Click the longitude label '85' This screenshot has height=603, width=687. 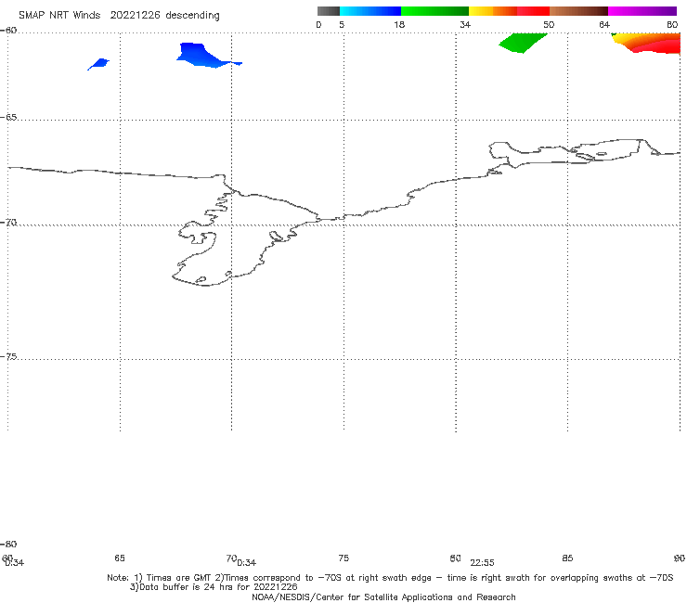[567, 558]
